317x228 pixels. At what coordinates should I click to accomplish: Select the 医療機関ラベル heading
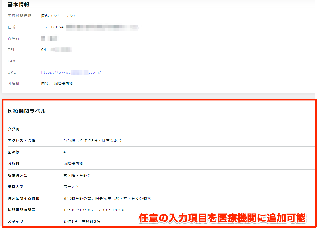pos(27,111)
